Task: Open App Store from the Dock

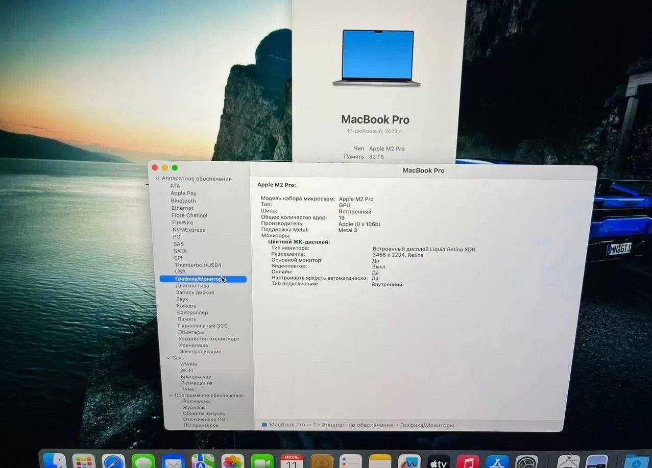Action: 497,462
